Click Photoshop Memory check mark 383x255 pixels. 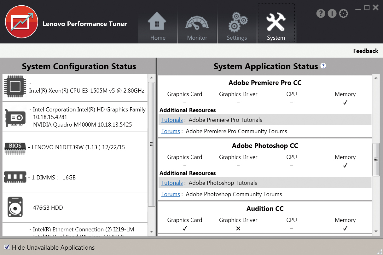pos(345,166)
